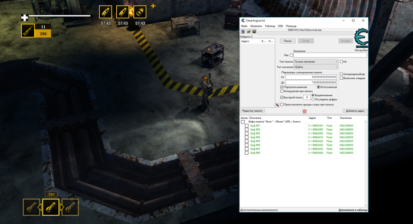Select the Последние цифры radio button
The image size is (413, 224).
[313, 99]
